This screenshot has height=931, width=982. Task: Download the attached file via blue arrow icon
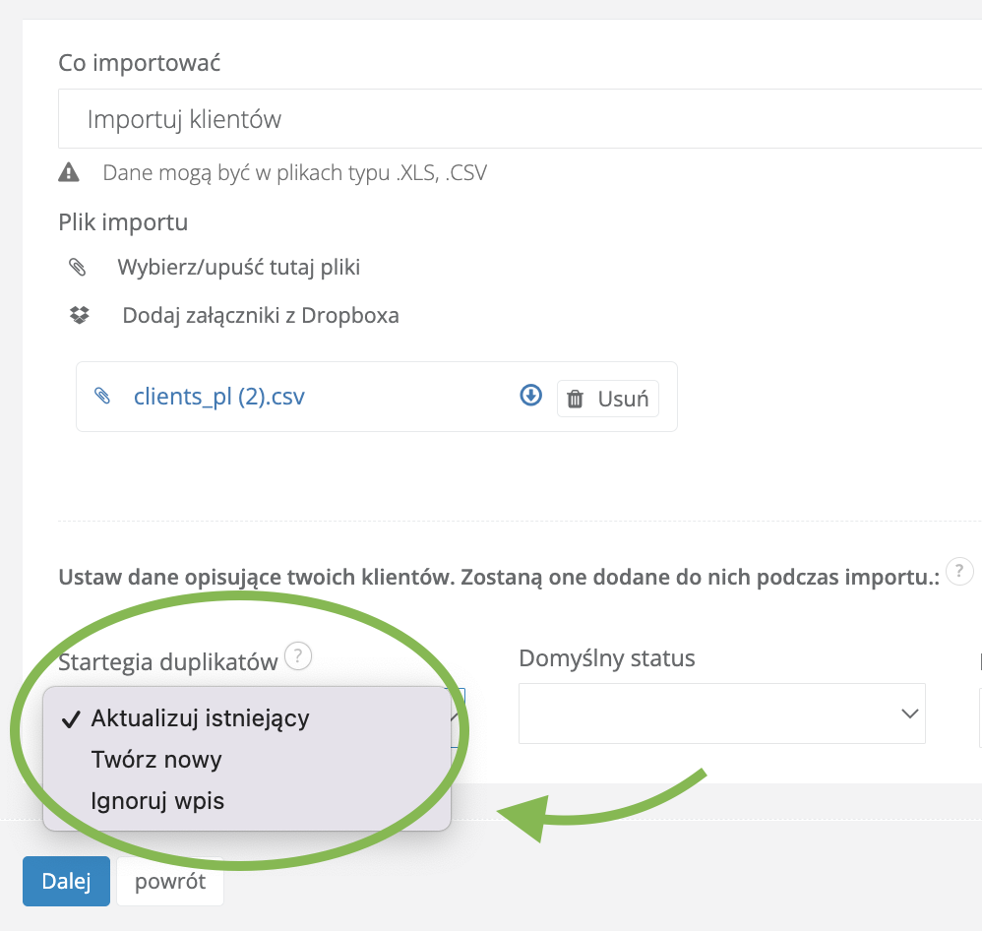(531, 396)
